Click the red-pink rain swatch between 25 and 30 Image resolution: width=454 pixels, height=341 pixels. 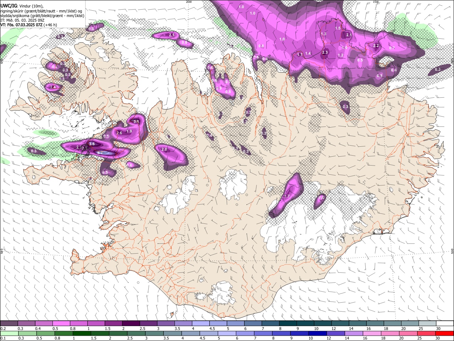click(426, 334)
